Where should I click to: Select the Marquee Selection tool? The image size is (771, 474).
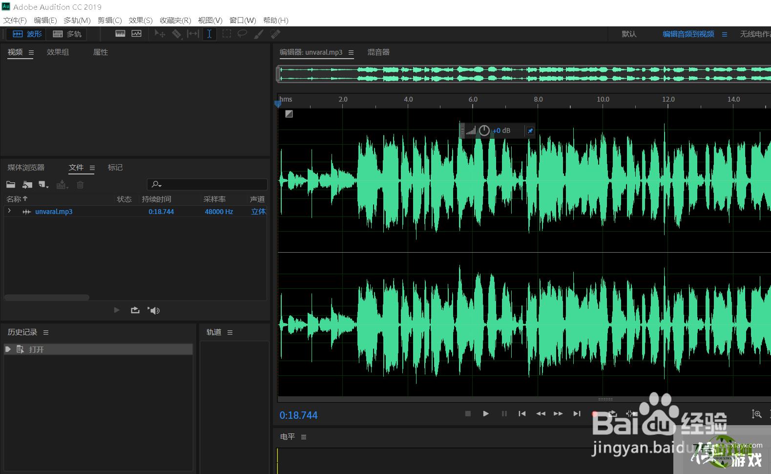click(x=227, y=34)
